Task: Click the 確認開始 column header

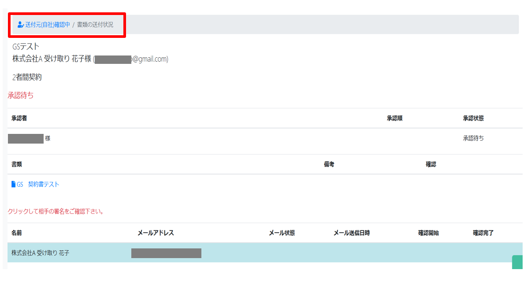Action: [428, 233]
